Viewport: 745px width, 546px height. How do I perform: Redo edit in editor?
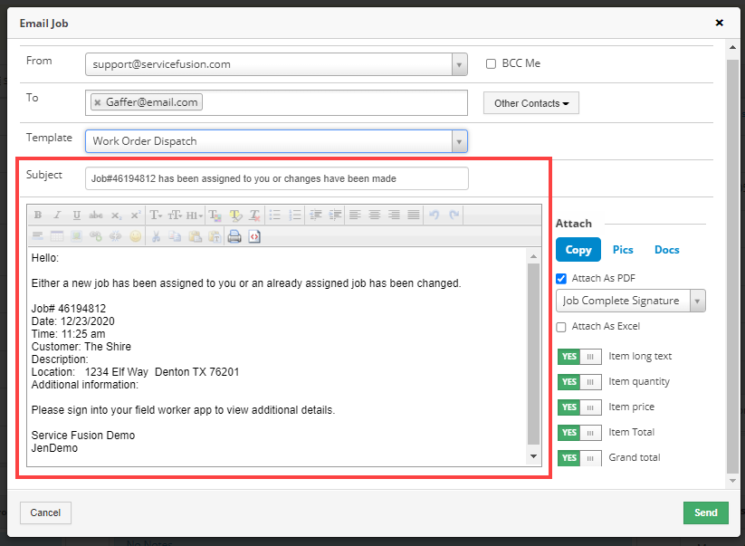tap(454, 215)
